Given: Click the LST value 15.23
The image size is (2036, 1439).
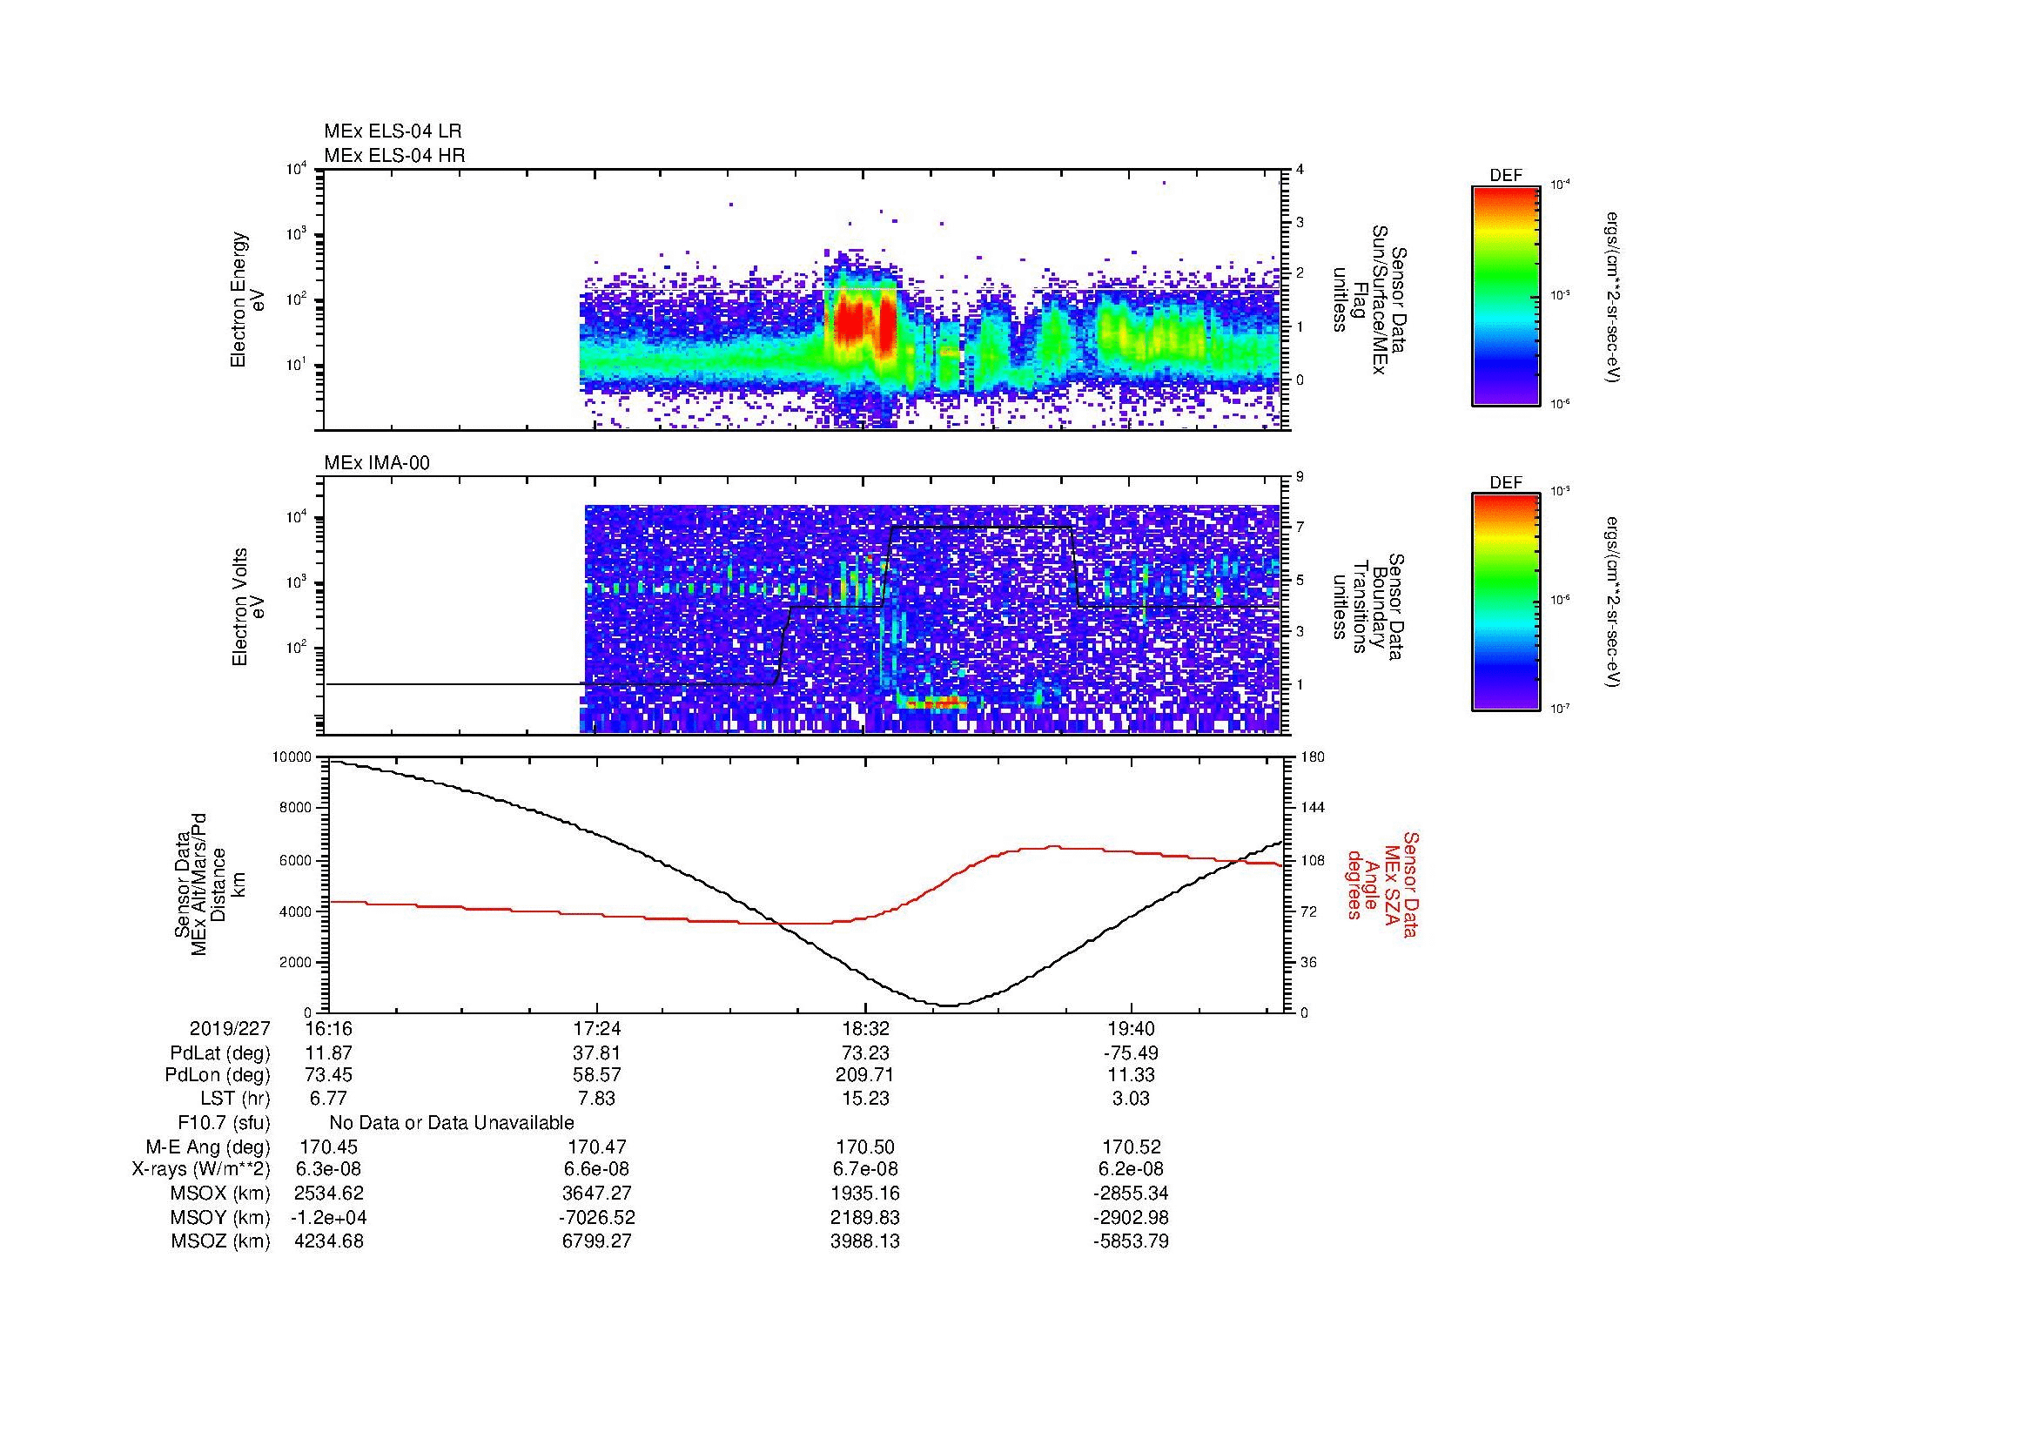Looking at the screenshot, I should point(864,1099).
